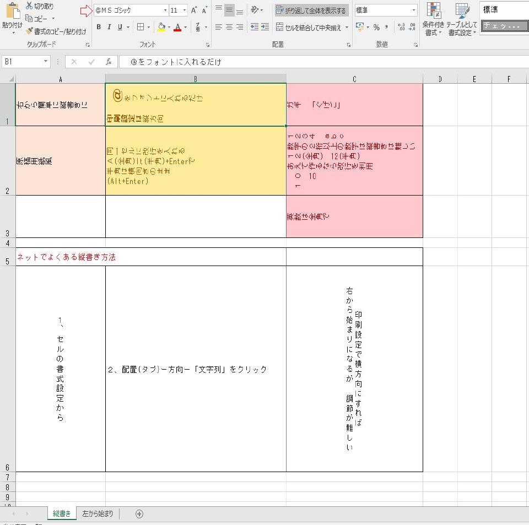Expand the font color dropdown arrow
The image size is (529, 525).
[186, 27]
